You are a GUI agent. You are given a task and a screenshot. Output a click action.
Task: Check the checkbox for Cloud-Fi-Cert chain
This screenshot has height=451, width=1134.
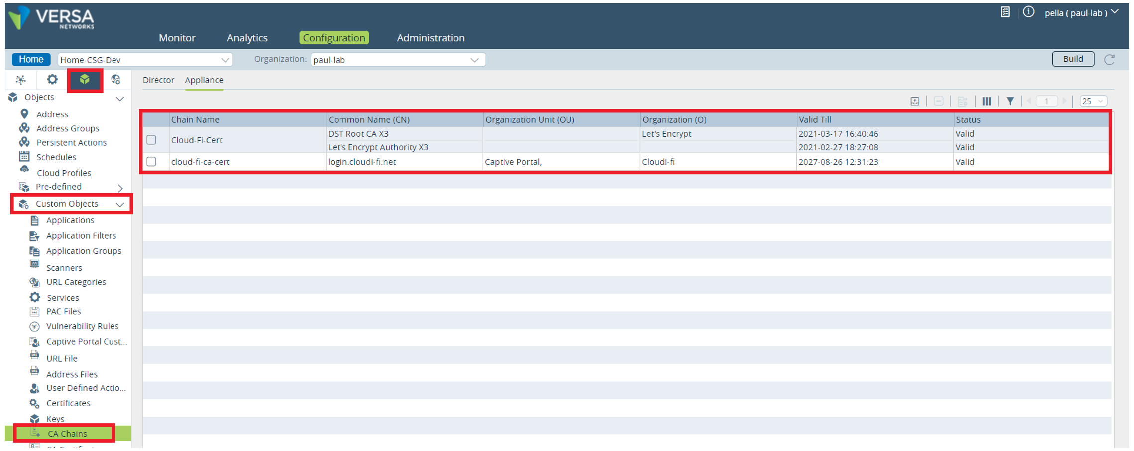point(152,140)
